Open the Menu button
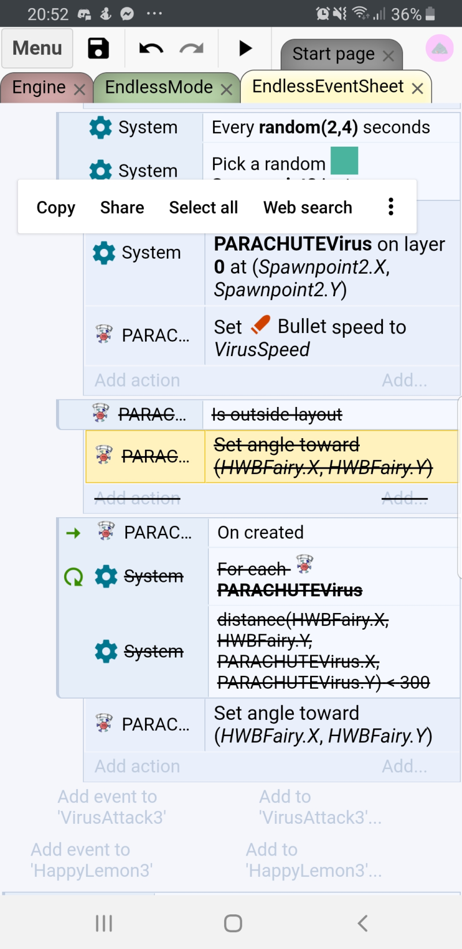This screenshot has width=462, height=949. pyautogui.click(x=37, y=48)
